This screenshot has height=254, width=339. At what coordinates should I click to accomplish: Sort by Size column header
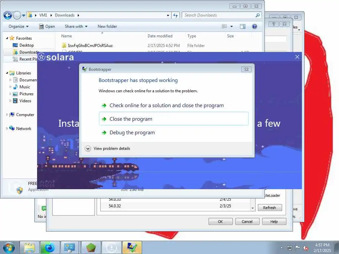pyautogui.click(x=230, y=36)
